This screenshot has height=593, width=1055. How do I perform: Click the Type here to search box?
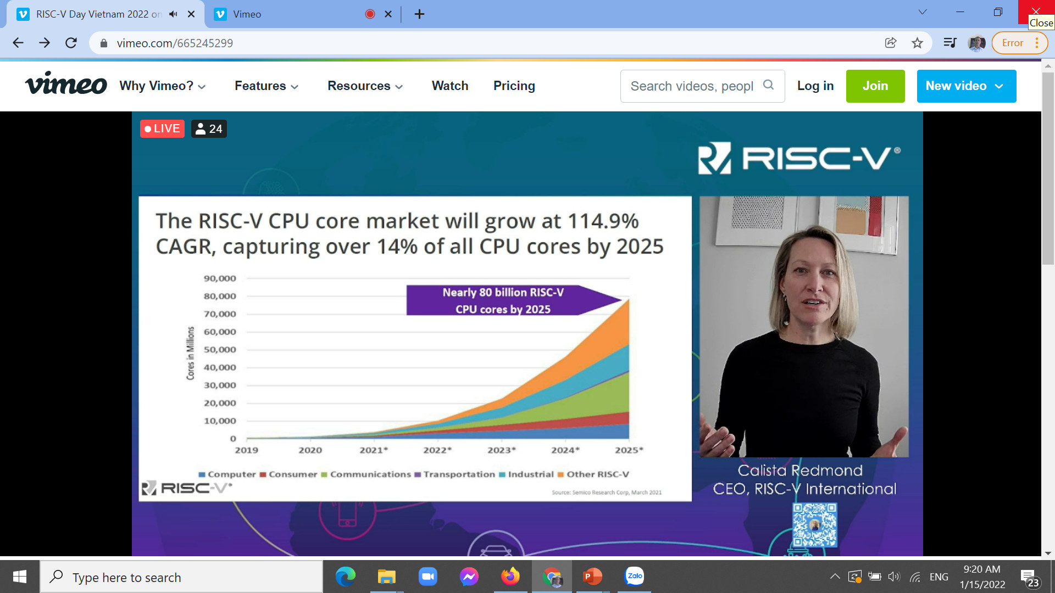[x=181, y=577]
